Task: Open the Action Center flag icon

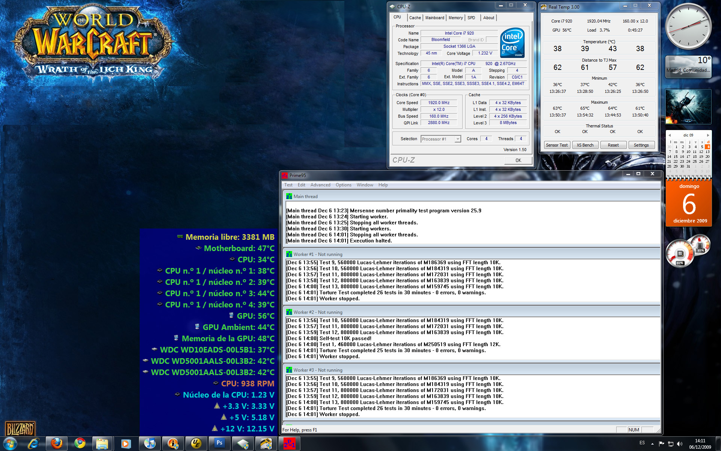Action: (x=661, y=443)
